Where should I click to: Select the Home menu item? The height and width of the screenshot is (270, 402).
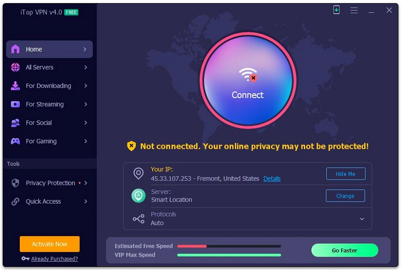[x=50, y=49]
